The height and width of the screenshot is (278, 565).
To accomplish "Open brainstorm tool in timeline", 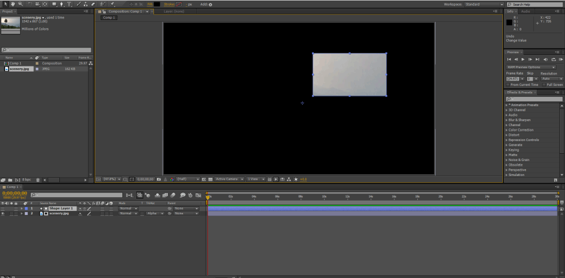I will point(183,195).
